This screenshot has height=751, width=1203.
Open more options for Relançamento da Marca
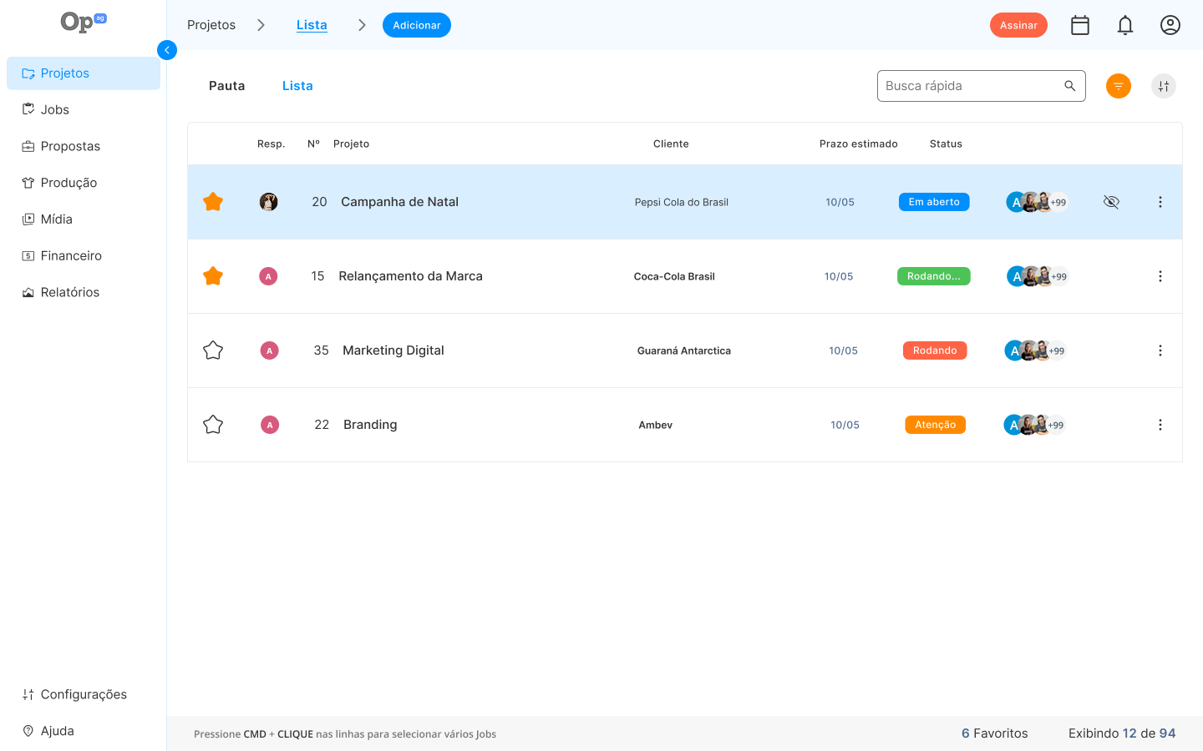click(x=1160, y=276)
